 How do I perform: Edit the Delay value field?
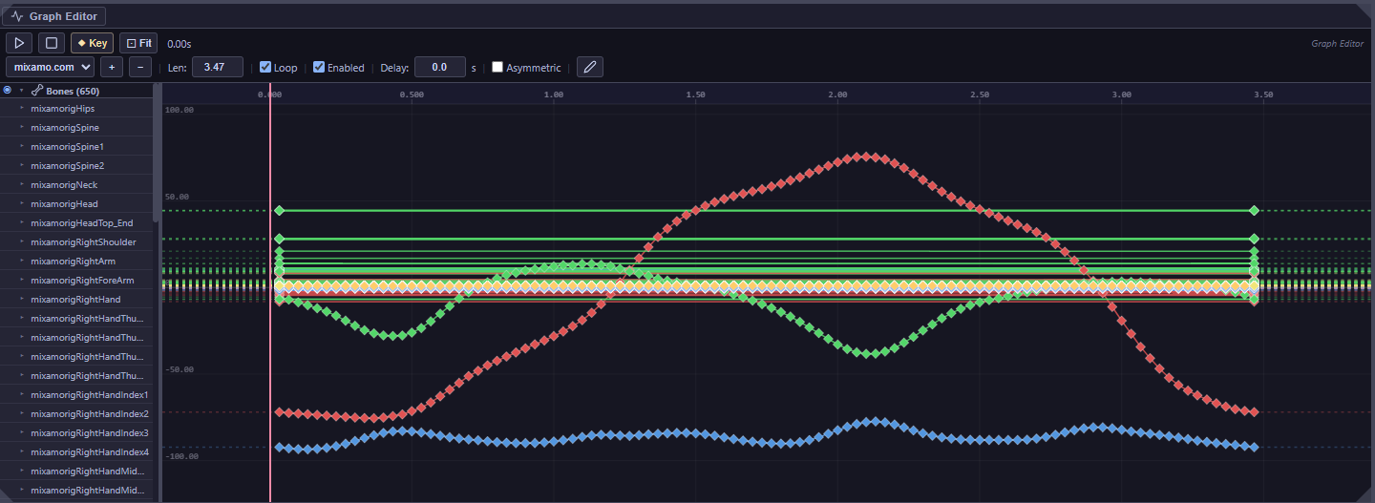(439, 67)
